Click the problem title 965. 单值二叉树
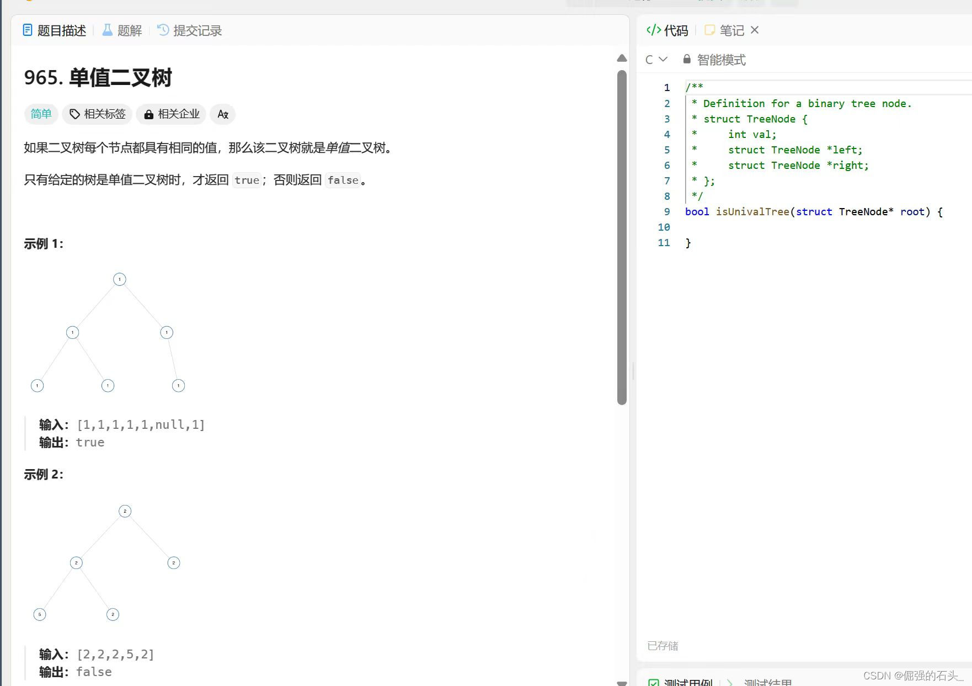This screenshot has height=686, width=972. (98, 78)
